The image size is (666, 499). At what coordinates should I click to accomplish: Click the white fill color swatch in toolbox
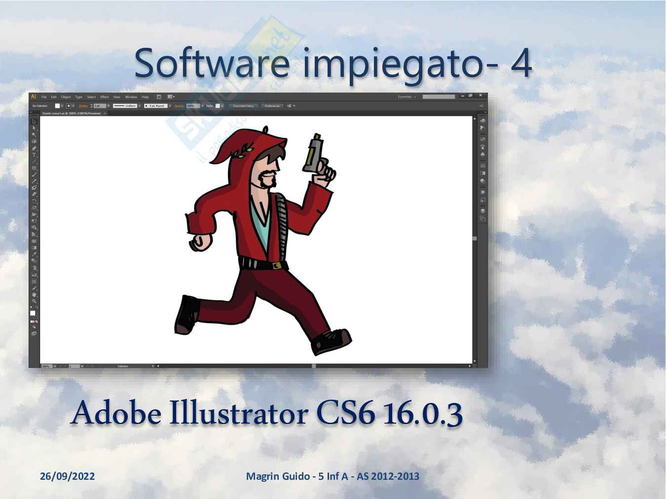click(33, 313)
